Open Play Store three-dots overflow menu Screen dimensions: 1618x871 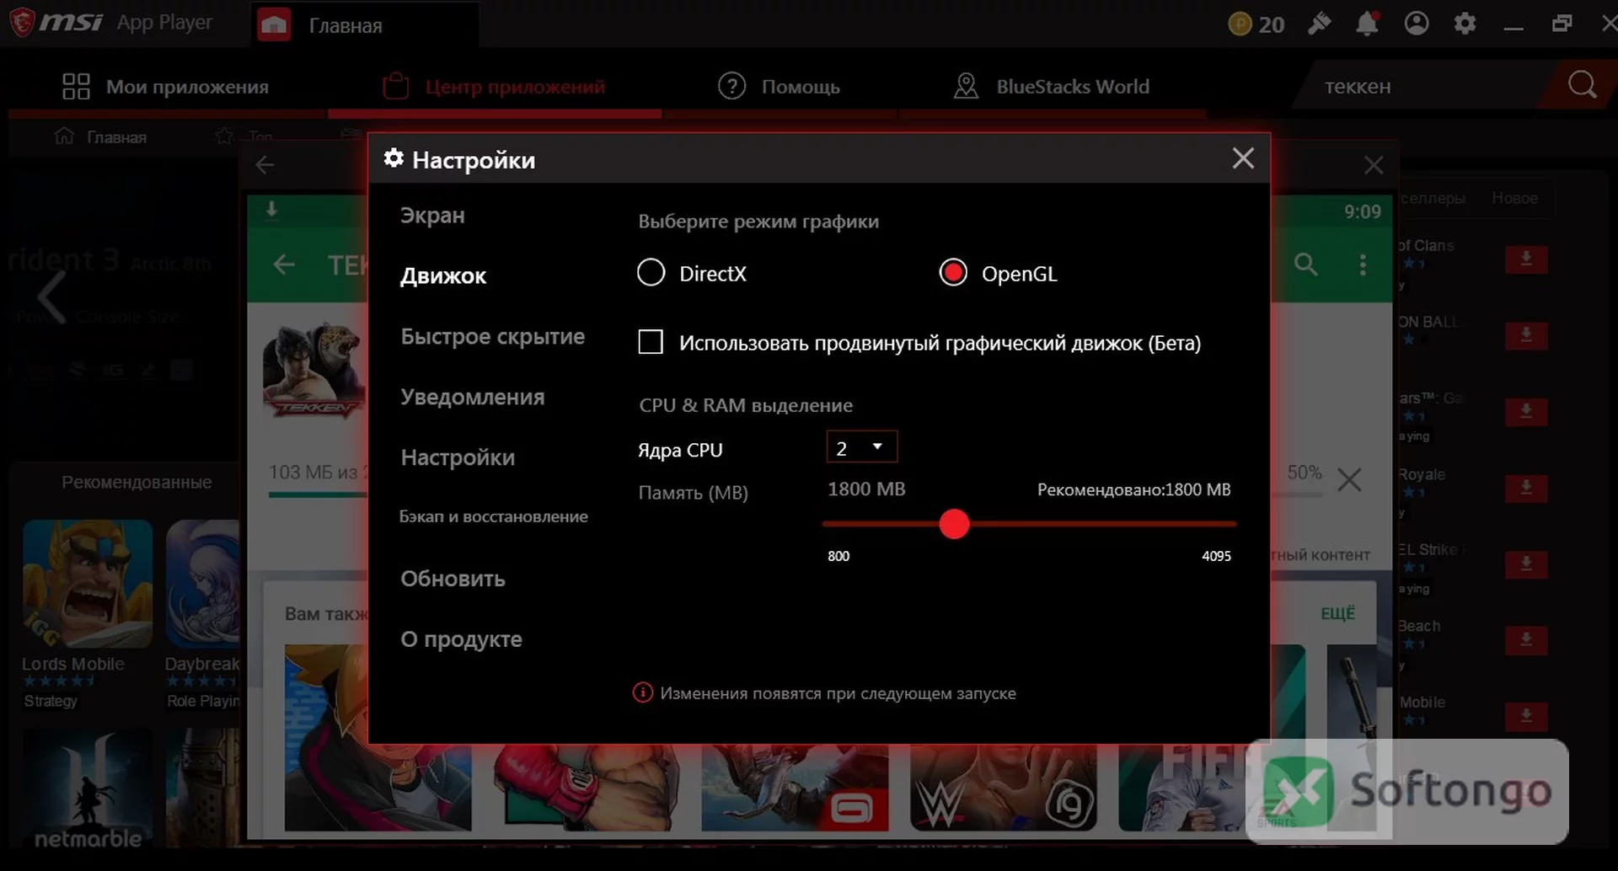1363,265
